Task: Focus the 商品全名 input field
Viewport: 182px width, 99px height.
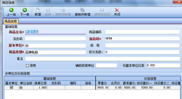Action: click(55, 32)
